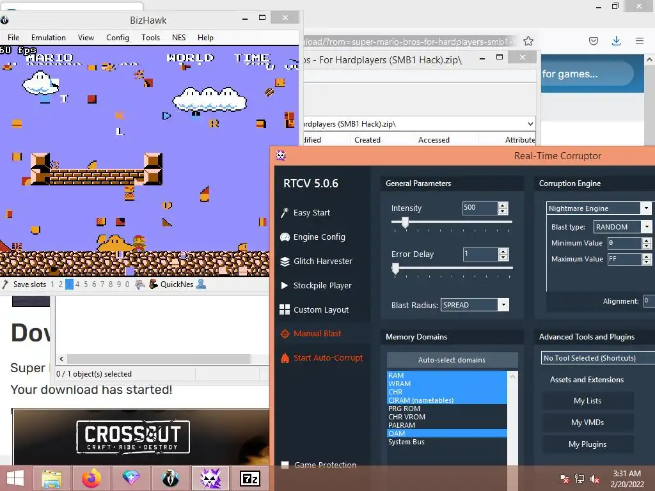Click the Intensity value input field
This screenshot has width=655, height=491.
pos(480,208)
